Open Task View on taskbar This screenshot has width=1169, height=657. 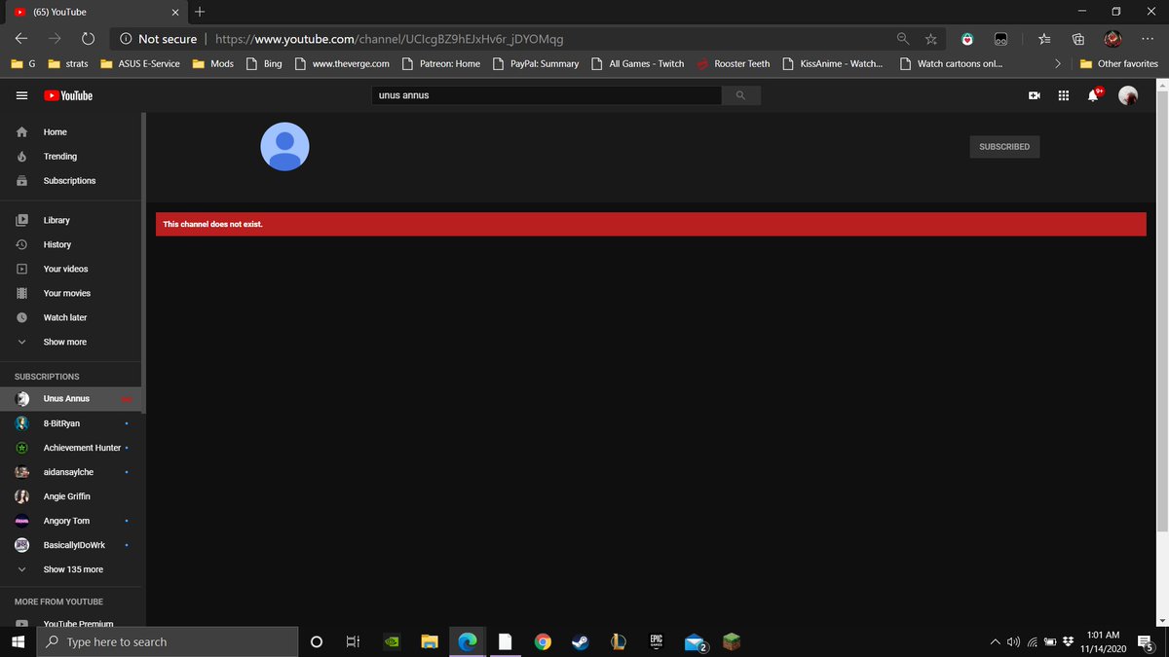[354, 641]
